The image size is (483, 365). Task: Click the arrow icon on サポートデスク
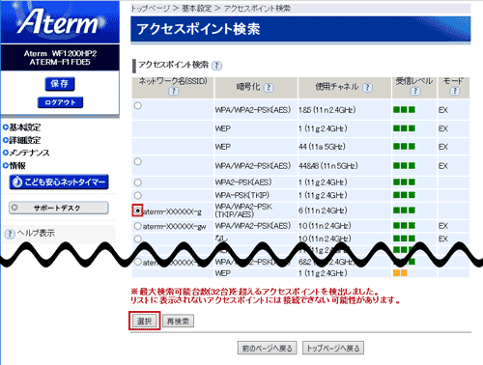(x=14, y=208)
